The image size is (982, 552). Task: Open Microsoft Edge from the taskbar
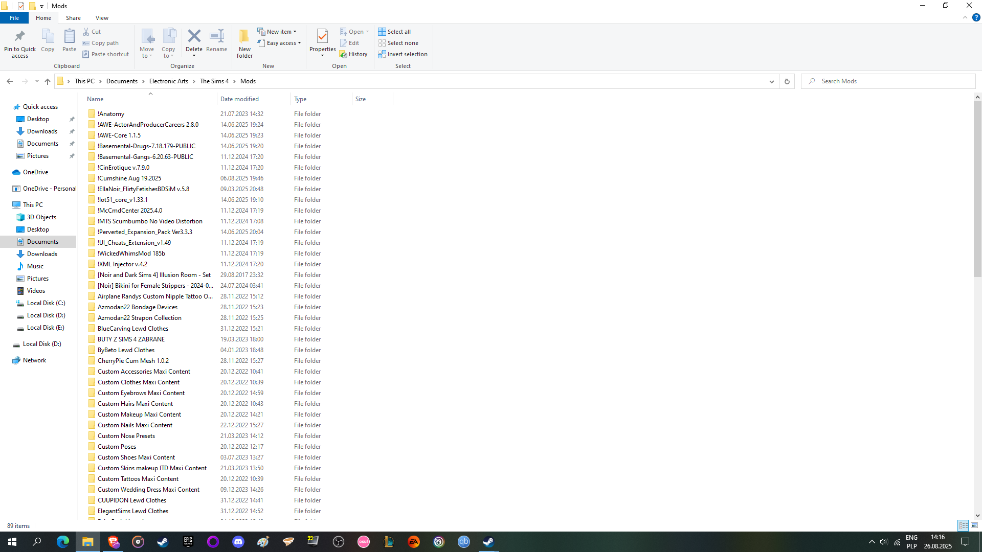pos(63,542)
